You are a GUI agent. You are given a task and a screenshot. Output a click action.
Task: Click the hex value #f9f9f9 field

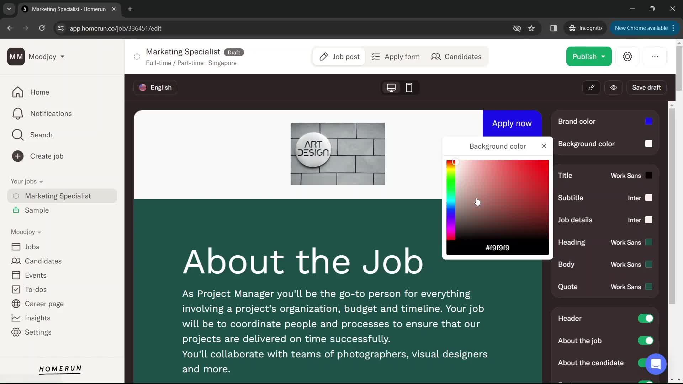498,248
